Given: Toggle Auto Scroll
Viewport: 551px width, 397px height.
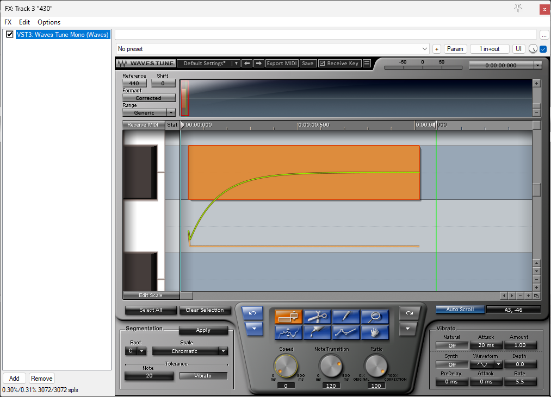Looking at the screenshot, I should pyautogui.click(x=460, y=309).
